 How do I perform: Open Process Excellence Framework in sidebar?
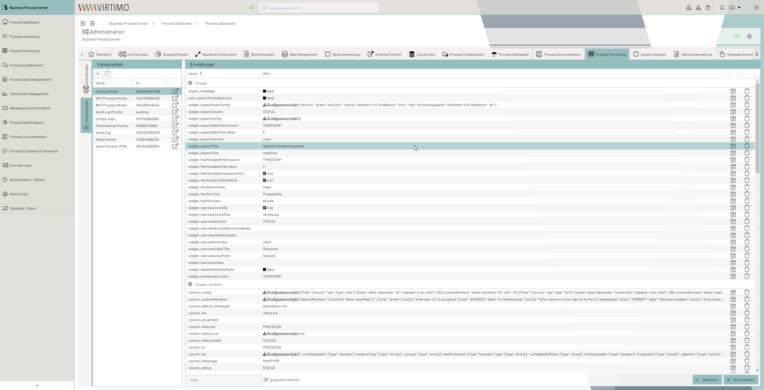click(33, 151)
